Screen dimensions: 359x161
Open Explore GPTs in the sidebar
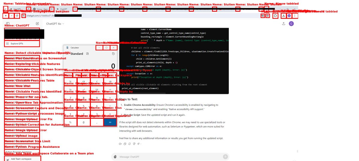[x=22, y=44]
